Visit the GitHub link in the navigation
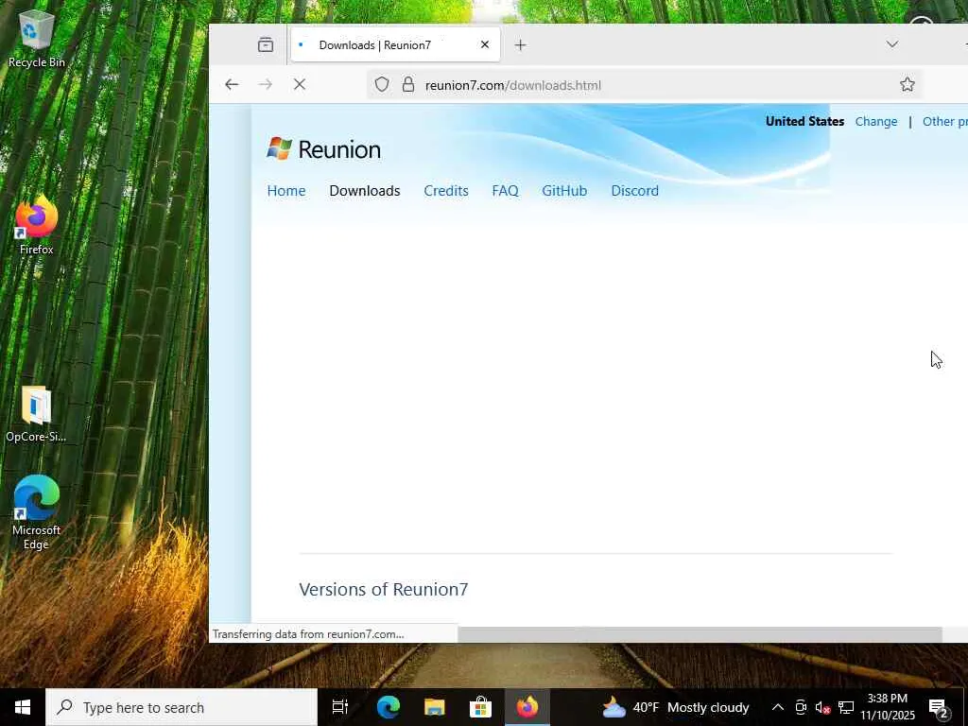Screen dimensions: 968x726 (564, 191)
